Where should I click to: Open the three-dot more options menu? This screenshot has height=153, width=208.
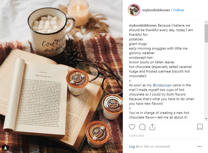tap(200, 146)
